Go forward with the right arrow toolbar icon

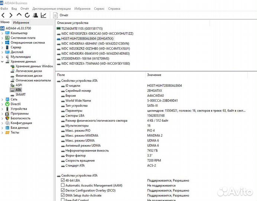[11, 15]
